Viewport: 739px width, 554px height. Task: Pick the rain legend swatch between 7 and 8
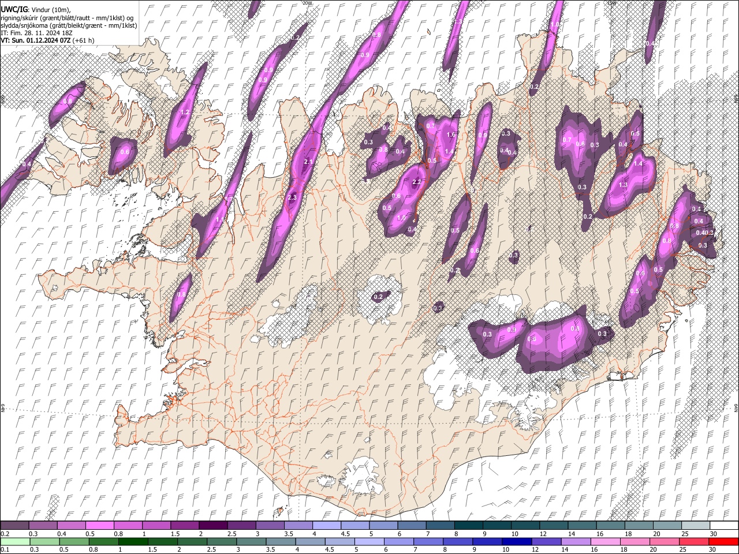point(428,541)
